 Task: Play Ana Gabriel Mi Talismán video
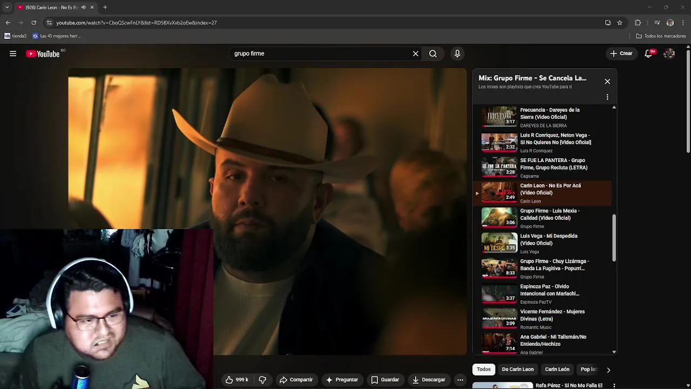(x=543, y=344)
